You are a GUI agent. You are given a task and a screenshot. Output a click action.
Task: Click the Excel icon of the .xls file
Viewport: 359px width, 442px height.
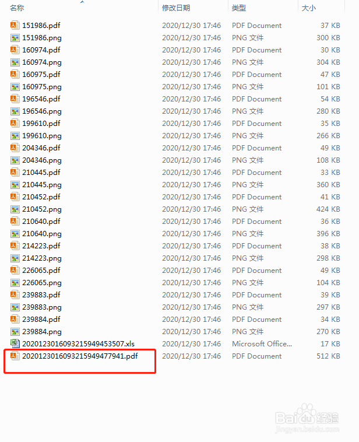pyautogui.click(x=15, y=344)
